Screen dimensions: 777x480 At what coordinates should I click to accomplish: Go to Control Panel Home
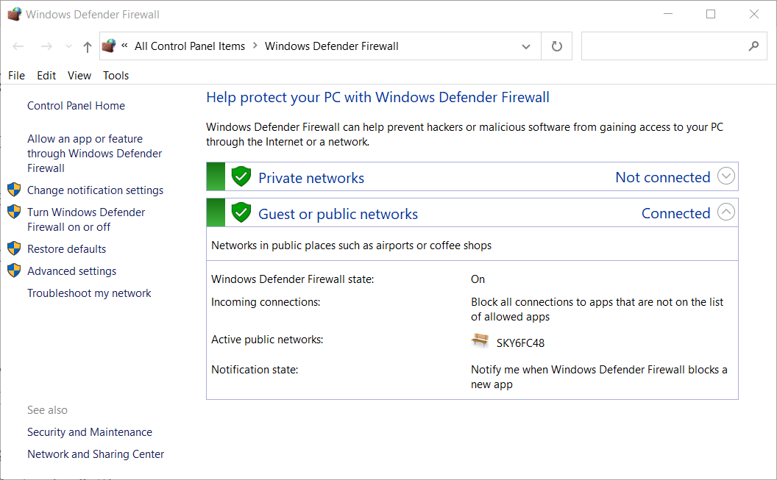[x=76, y=105]
